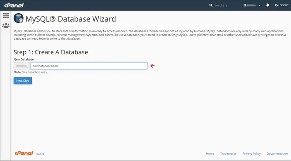Screen dimensions: 291x161
Task: Open the notifications bell
Action: (267, 5)
